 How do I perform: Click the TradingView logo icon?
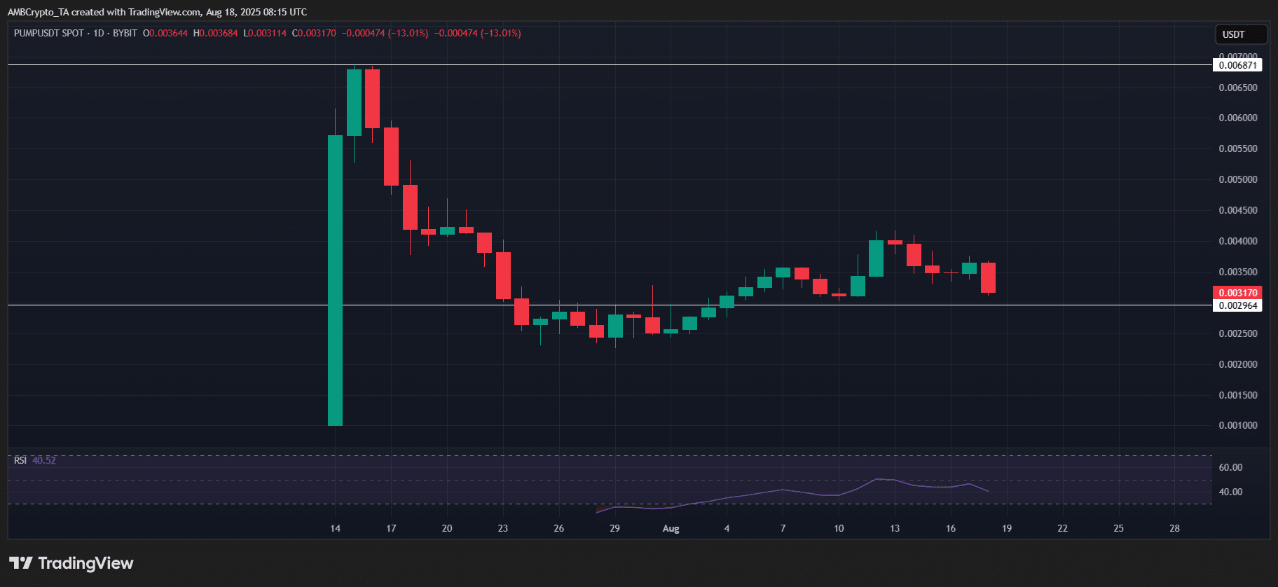pyautogui.click(x=21, y=563)
